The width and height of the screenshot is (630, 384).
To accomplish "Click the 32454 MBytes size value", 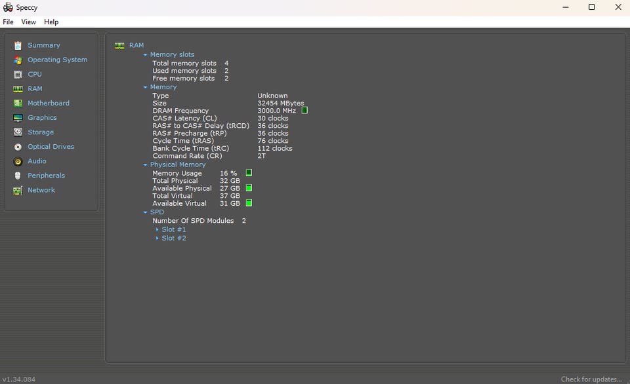I will 280,103.
